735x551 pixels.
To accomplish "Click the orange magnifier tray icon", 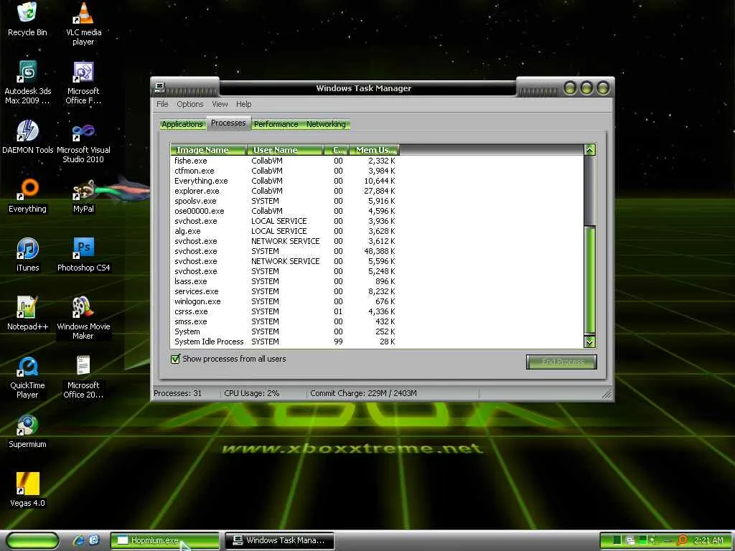I will (682, 541).
